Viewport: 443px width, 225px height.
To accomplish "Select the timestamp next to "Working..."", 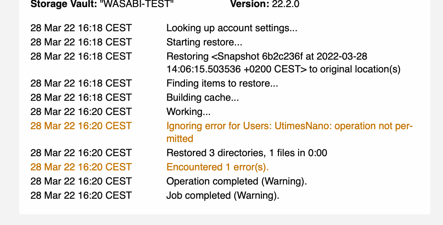I will [x=81, y=112].
